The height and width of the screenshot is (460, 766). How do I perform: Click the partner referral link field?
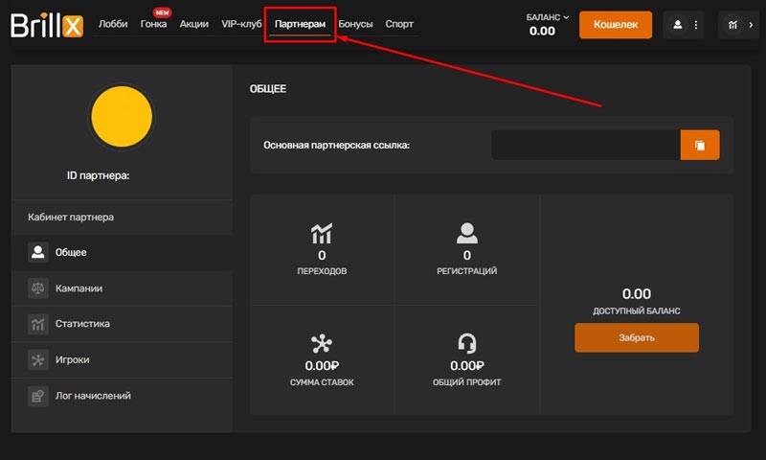[x=585, y=145]
